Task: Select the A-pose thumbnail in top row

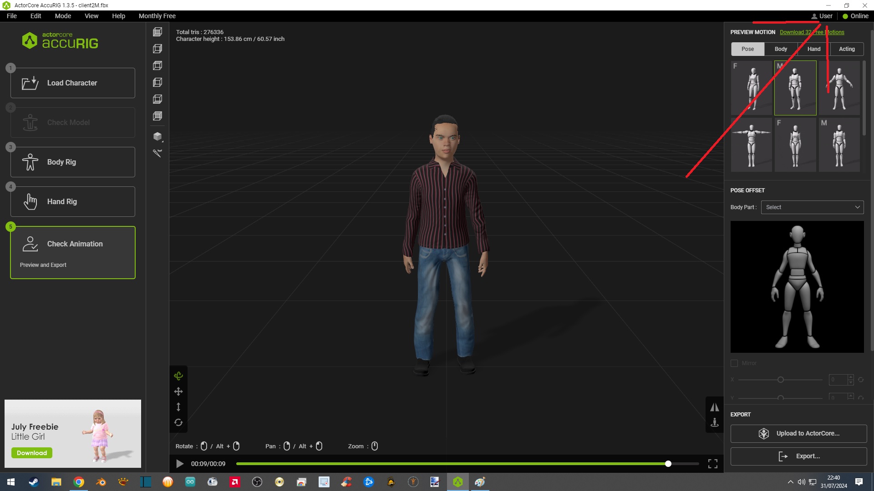Action: coord(839,88)
